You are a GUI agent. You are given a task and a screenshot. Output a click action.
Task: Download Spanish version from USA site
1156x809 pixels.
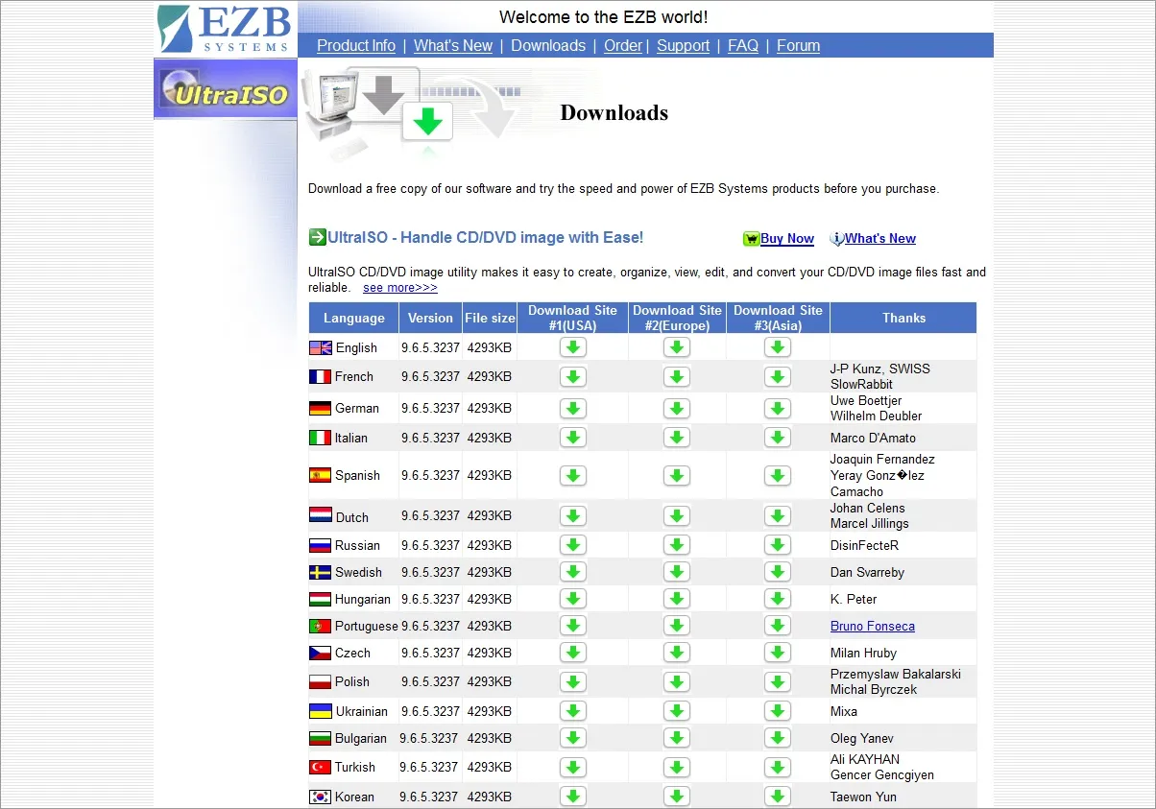[x=573, y=475]
